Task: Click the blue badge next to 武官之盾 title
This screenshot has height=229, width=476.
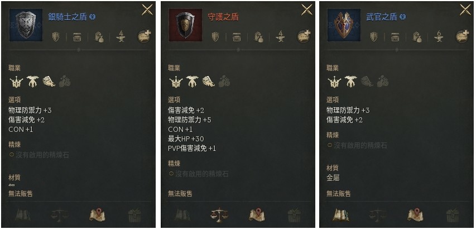Action: 403,17
